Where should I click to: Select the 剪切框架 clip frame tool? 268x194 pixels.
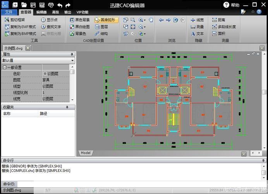click(15, 20)
